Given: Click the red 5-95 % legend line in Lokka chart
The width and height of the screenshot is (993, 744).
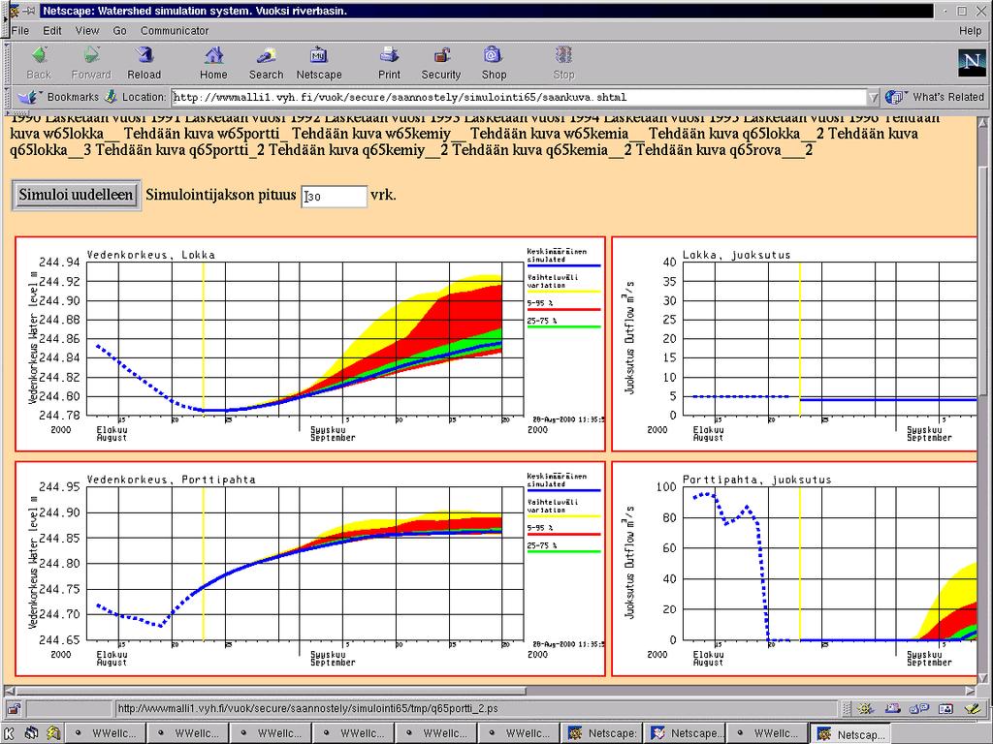Looking at the screenshot, I should click(563, 309).
